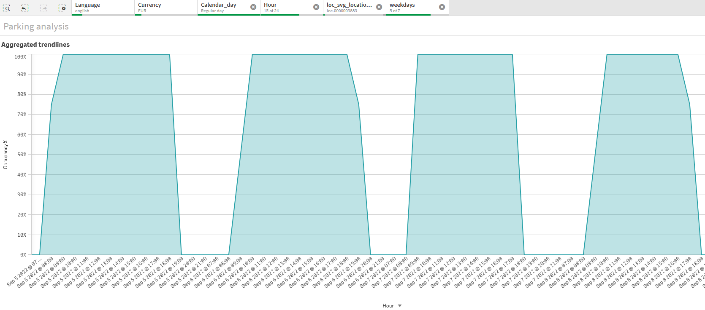Step forward in selections
The image size is (705, 310).
43,8
